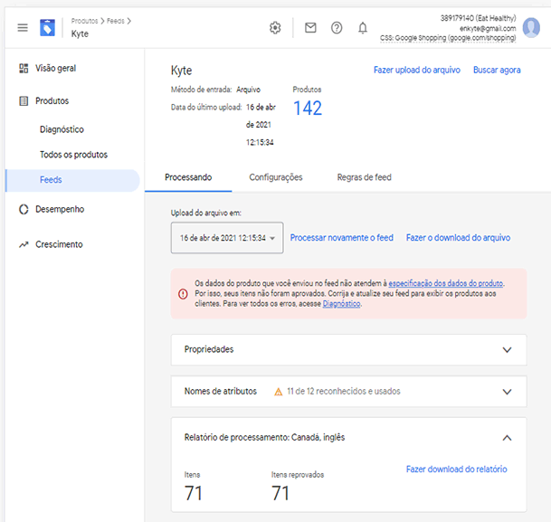Open the hamburger navigation menu
The width and height of the screenshot is (551, 522).
click(23, 27)
